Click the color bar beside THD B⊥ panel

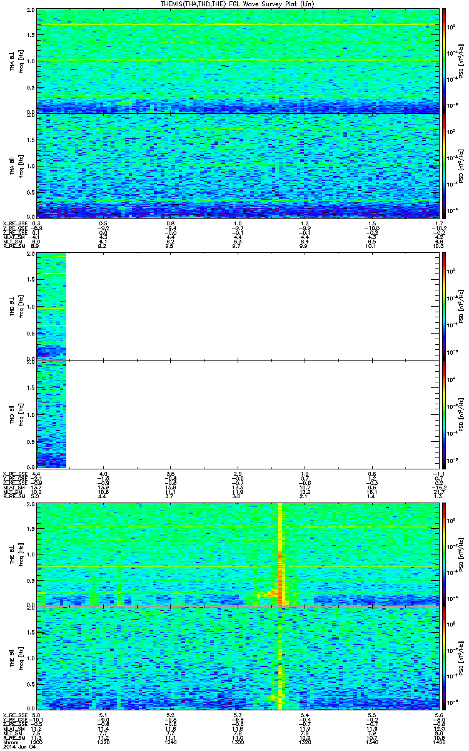coord(444,306)
